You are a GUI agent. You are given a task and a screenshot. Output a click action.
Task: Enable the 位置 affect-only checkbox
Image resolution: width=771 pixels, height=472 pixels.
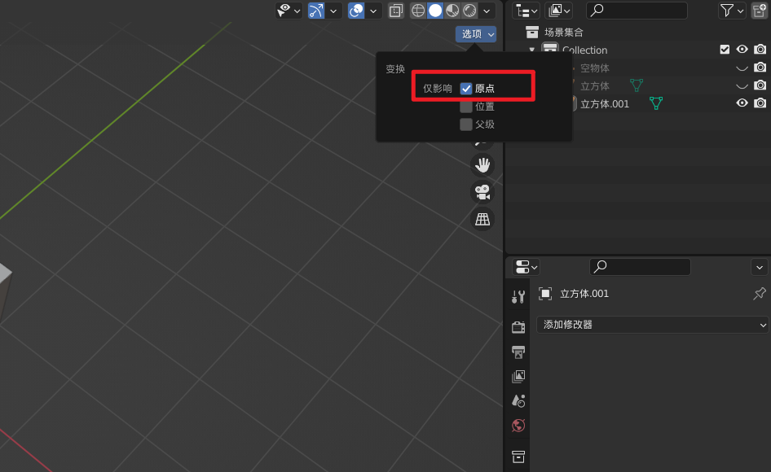tap(465, 106)
